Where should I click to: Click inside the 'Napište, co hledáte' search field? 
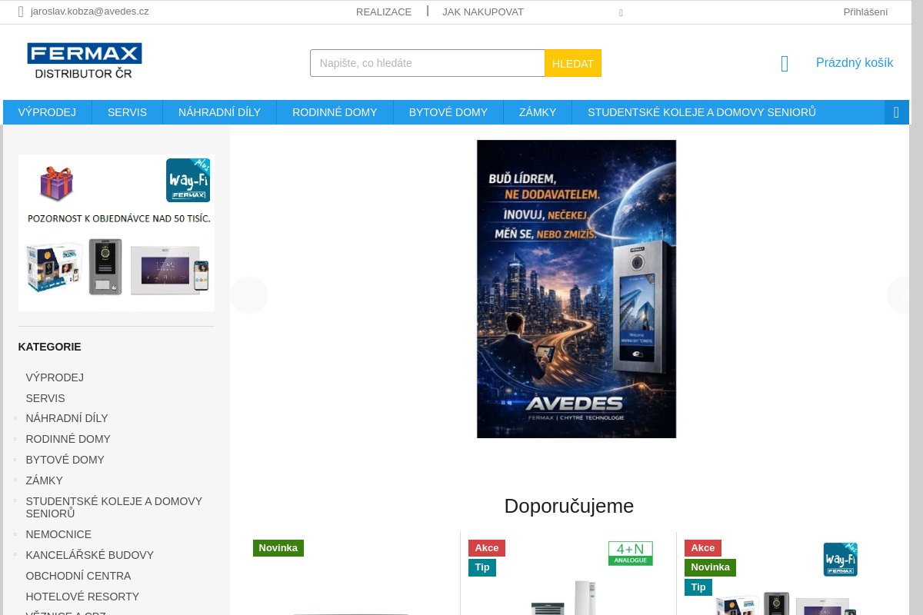427,63
